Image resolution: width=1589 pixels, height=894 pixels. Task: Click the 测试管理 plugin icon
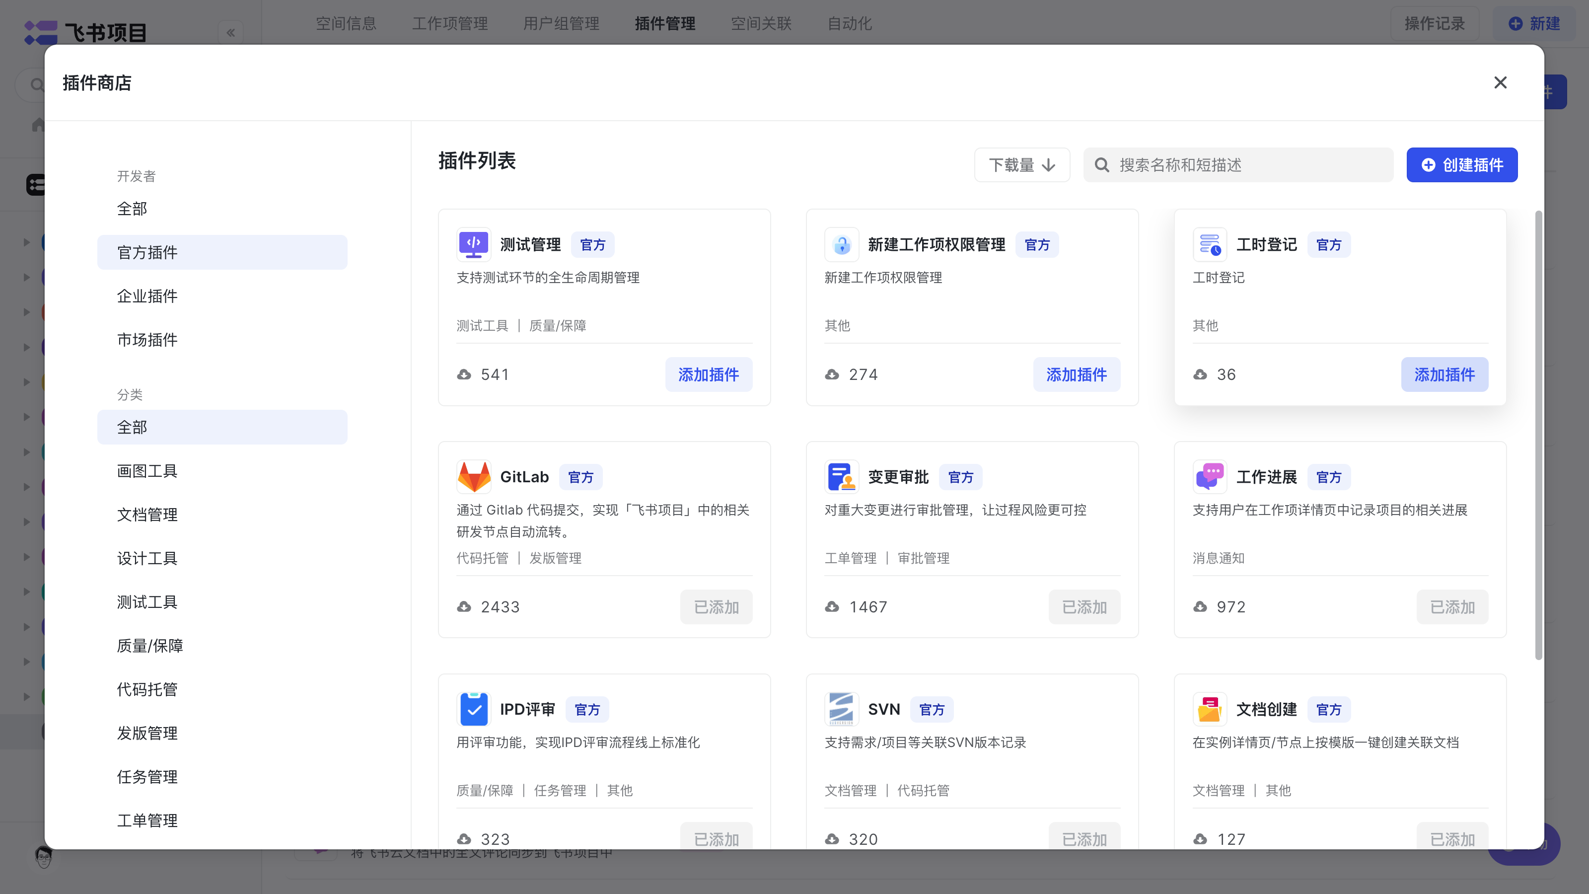(474, 244)
